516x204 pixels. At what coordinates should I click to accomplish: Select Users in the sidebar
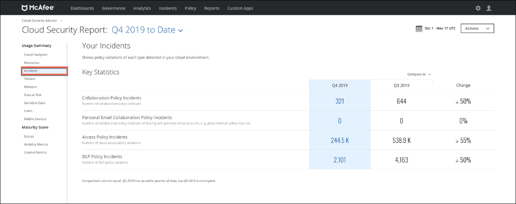coord(28,111)
